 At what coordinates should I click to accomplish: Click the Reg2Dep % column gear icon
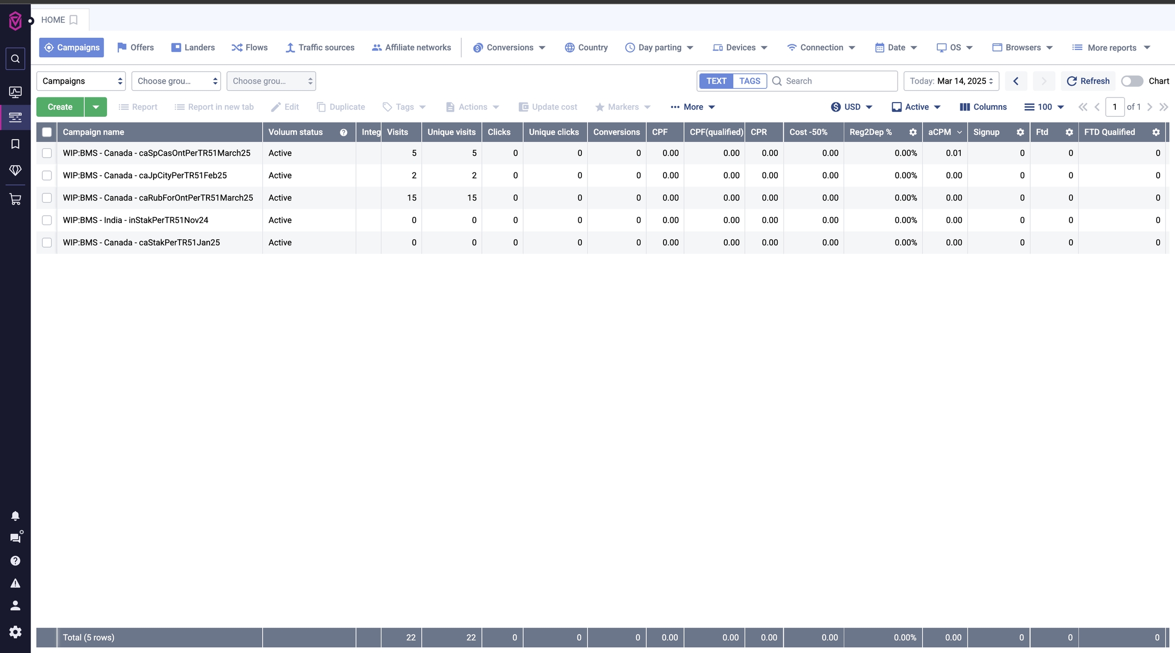pyautogui.click(x=913, y=132)
